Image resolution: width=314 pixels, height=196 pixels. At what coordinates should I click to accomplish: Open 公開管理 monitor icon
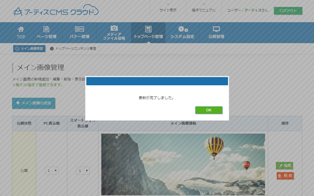pyautogui.click(x=216, y=29)
